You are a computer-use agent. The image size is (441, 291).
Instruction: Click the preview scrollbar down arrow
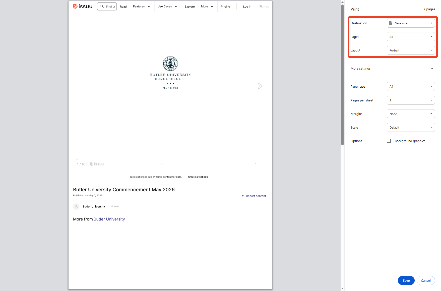click(342, 289)
